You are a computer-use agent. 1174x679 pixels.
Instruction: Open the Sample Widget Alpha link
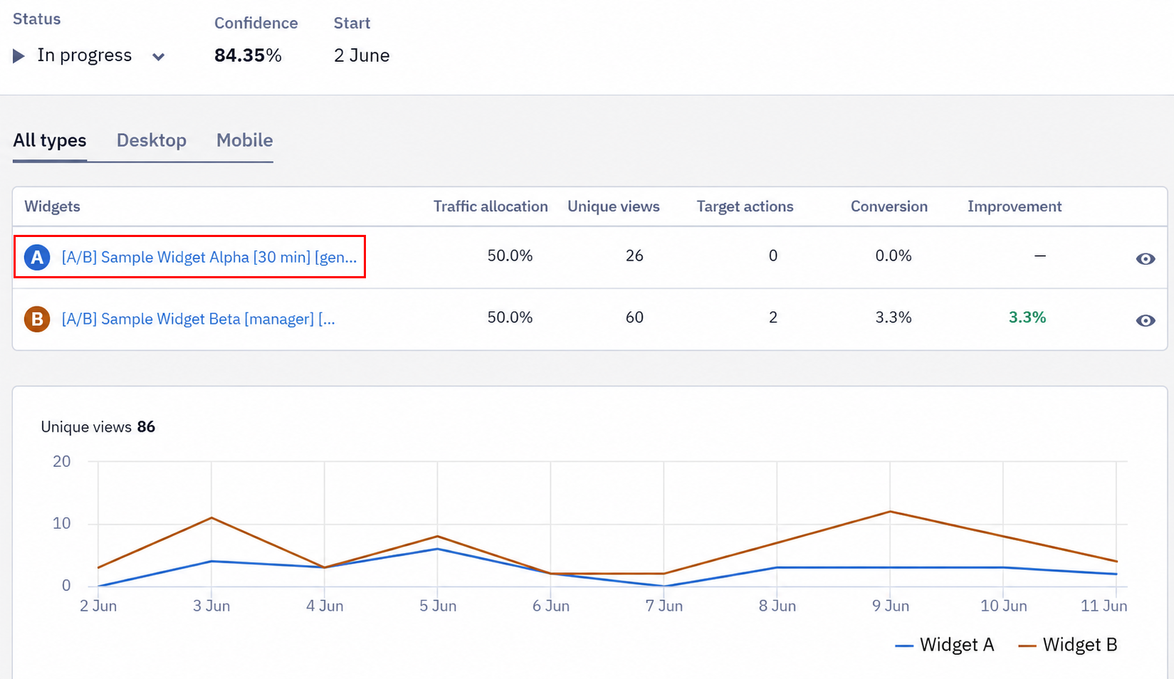click(x=209, y=257)
